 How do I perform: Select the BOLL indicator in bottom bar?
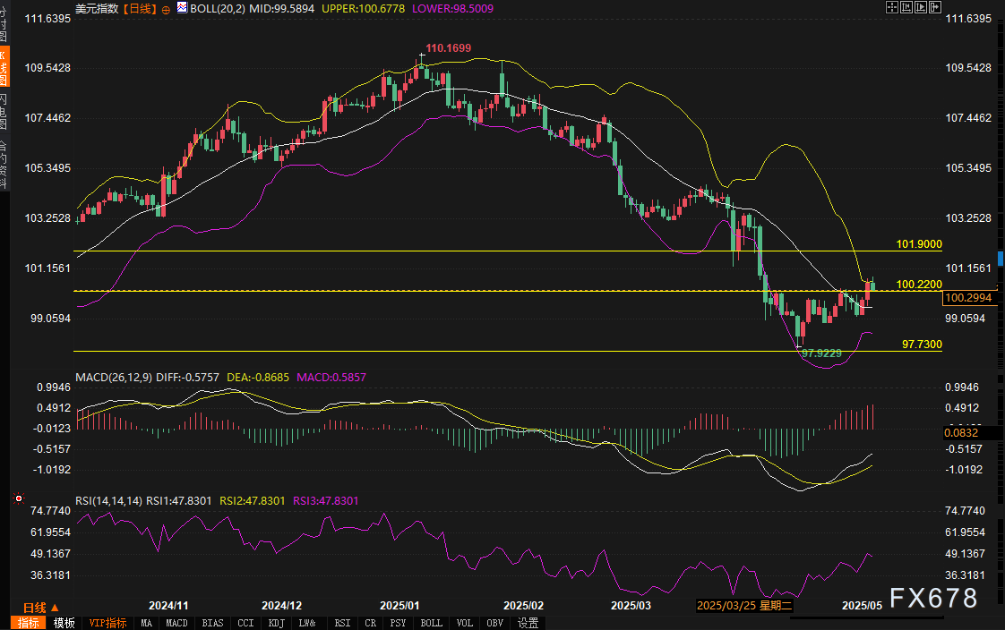[431, 623]
